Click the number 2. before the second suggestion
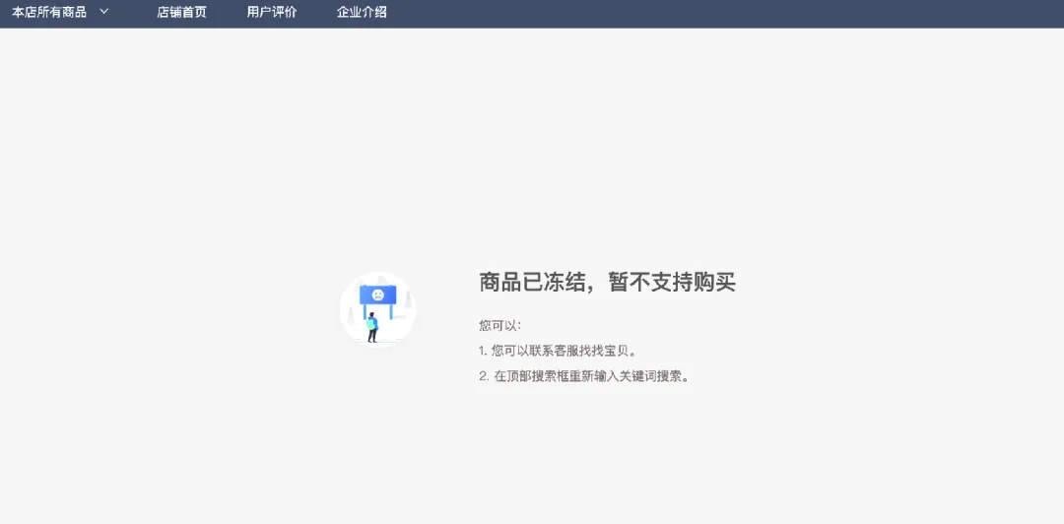1064x524 pixels. pyautogui.click(x=484, y=376)
